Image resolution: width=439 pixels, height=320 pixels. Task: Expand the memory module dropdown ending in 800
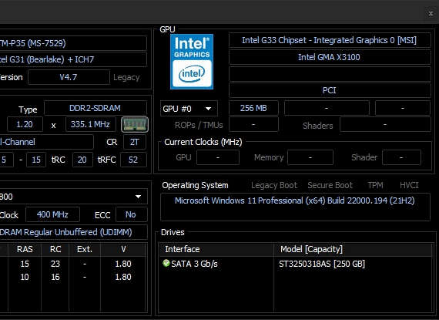73,197
